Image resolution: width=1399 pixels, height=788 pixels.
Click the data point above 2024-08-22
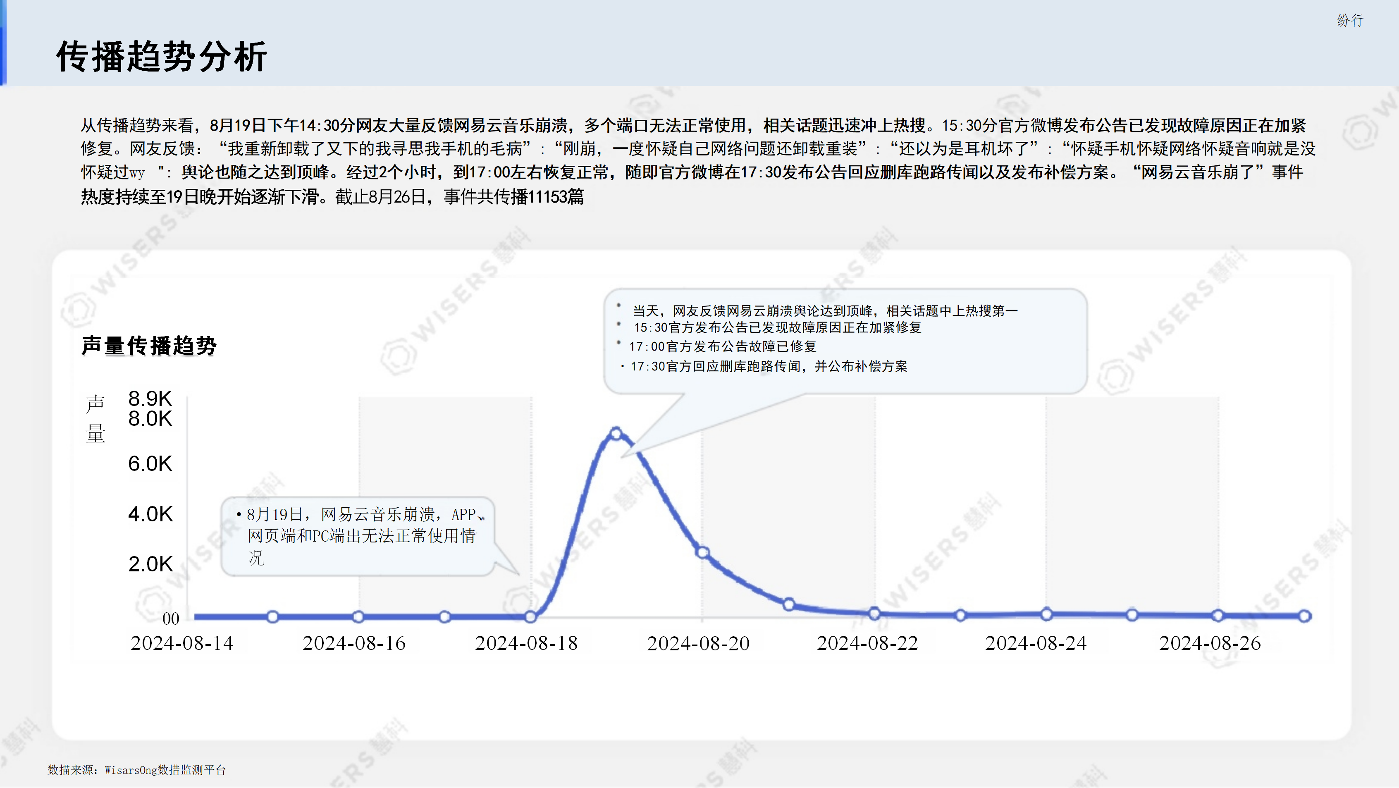(x=874, y=614)
